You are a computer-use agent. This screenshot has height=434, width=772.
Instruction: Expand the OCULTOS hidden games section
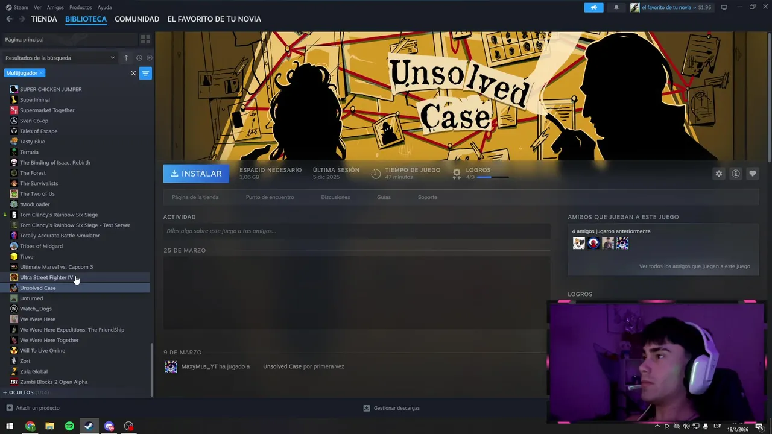coord(26,392)
